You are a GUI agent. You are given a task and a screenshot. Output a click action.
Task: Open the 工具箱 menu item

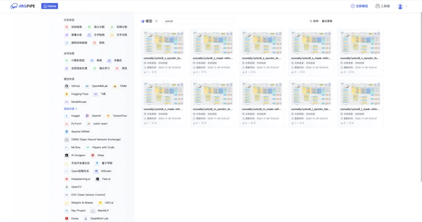tap(383, 6)
